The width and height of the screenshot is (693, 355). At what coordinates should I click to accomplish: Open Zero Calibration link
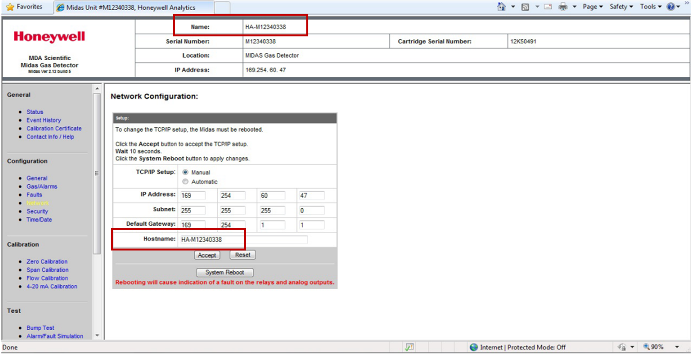click(x=47, y=261)
